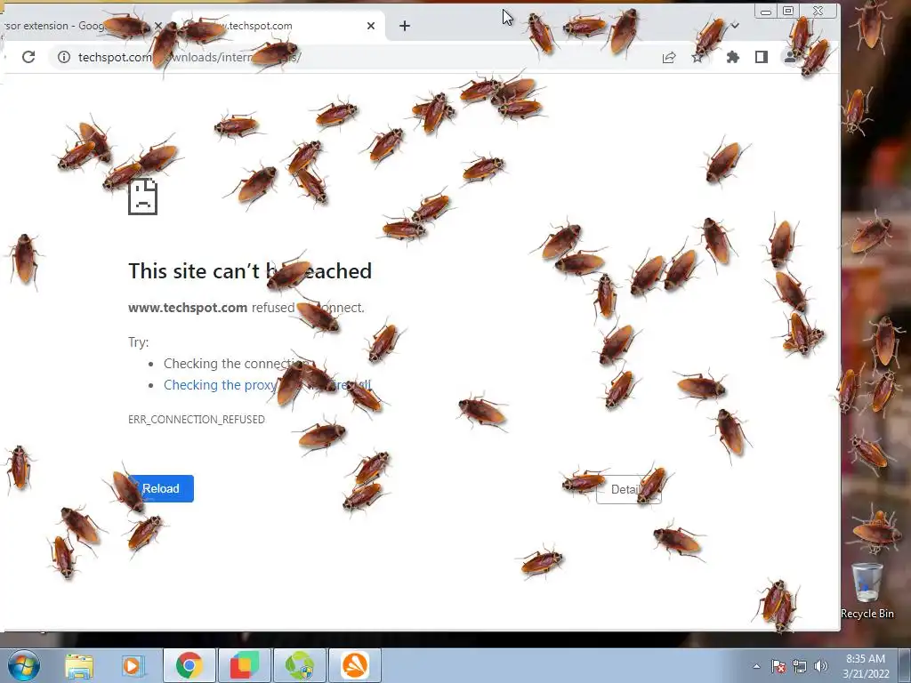Open Windows Explorer from the taskbar

(79, 665)
